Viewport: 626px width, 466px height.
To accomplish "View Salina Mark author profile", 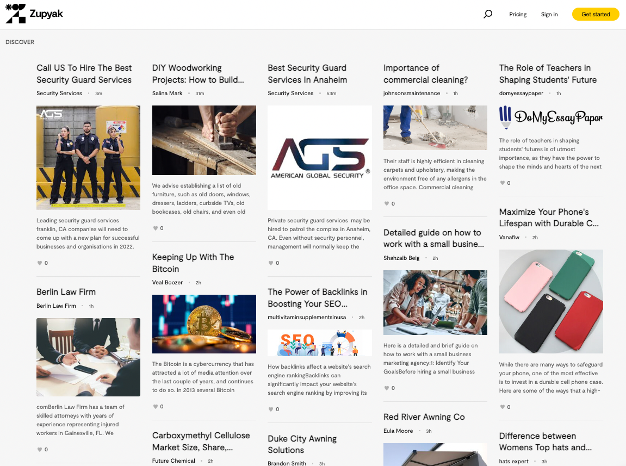I will (x=168, y=93).
